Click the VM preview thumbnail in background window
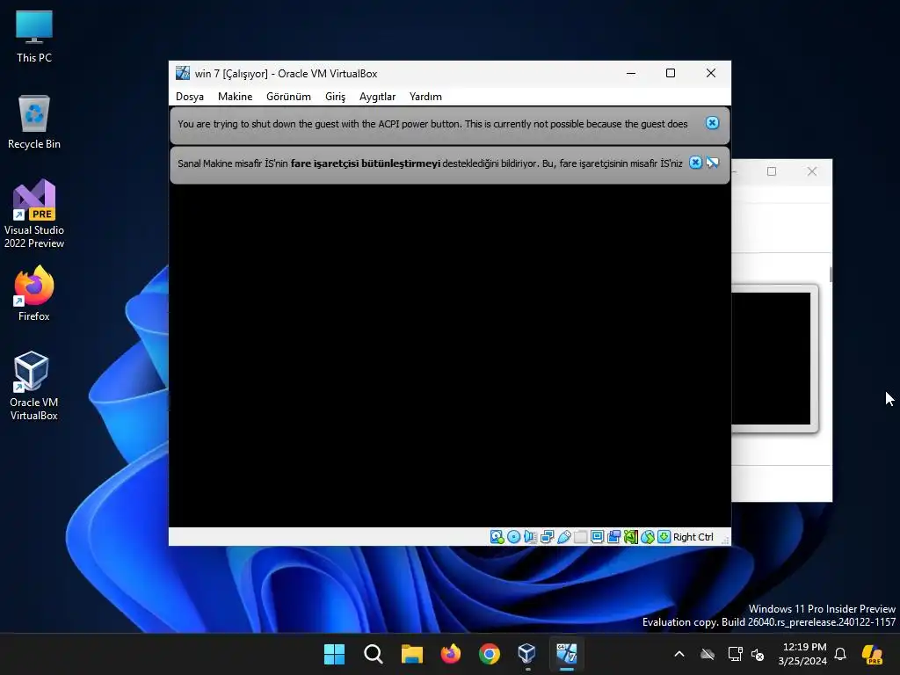This screenshot has width=900, height=675. [771, 359]
